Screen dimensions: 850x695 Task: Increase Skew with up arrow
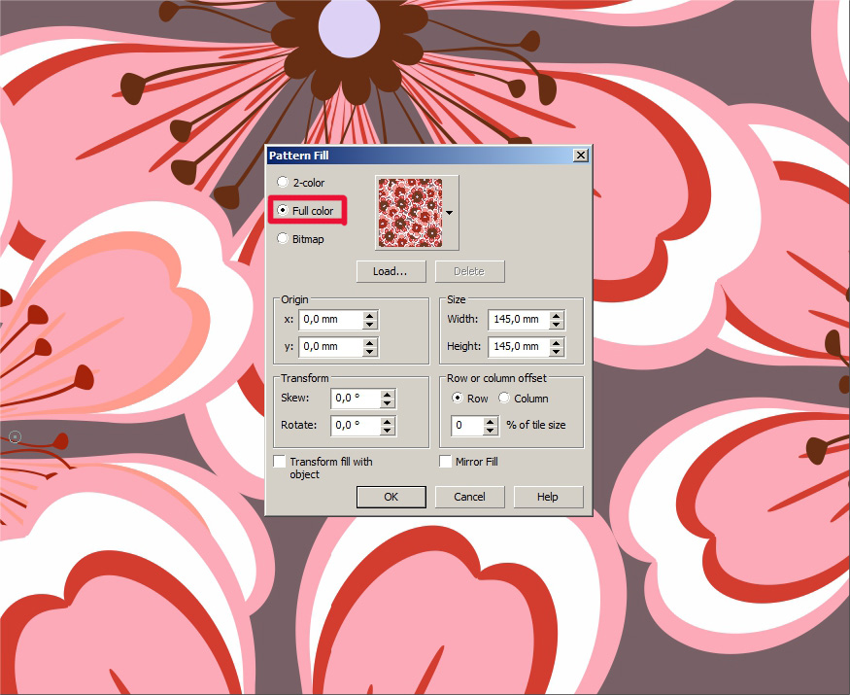tap(388, 394)
